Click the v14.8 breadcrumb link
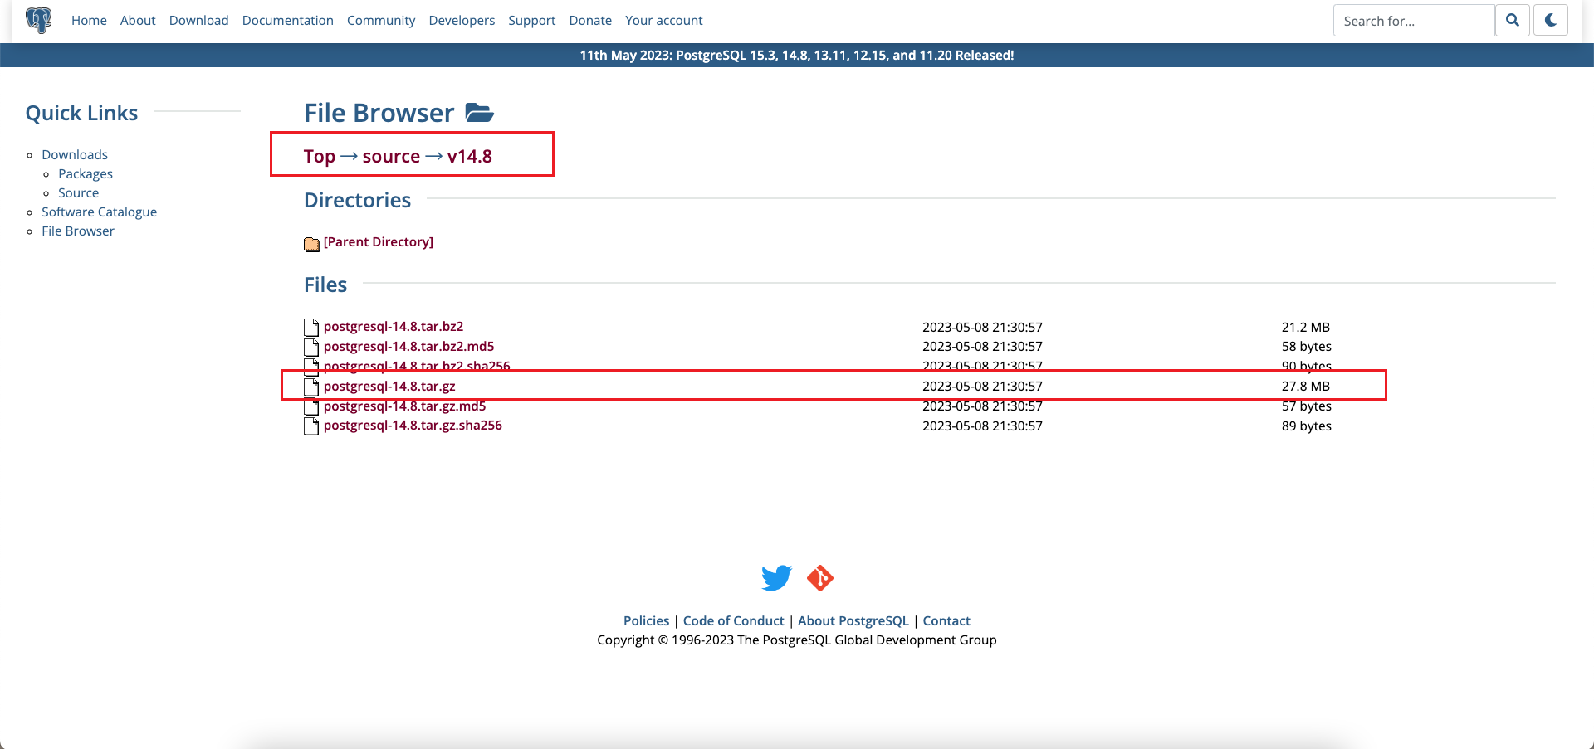 470,156
